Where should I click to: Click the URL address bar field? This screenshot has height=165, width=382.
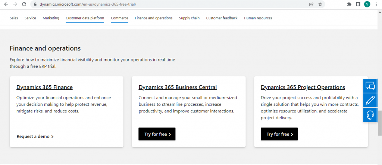click(168, 4)
